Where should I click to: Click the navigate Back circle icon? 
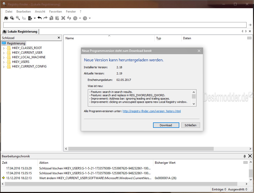(x=75, y=18)
